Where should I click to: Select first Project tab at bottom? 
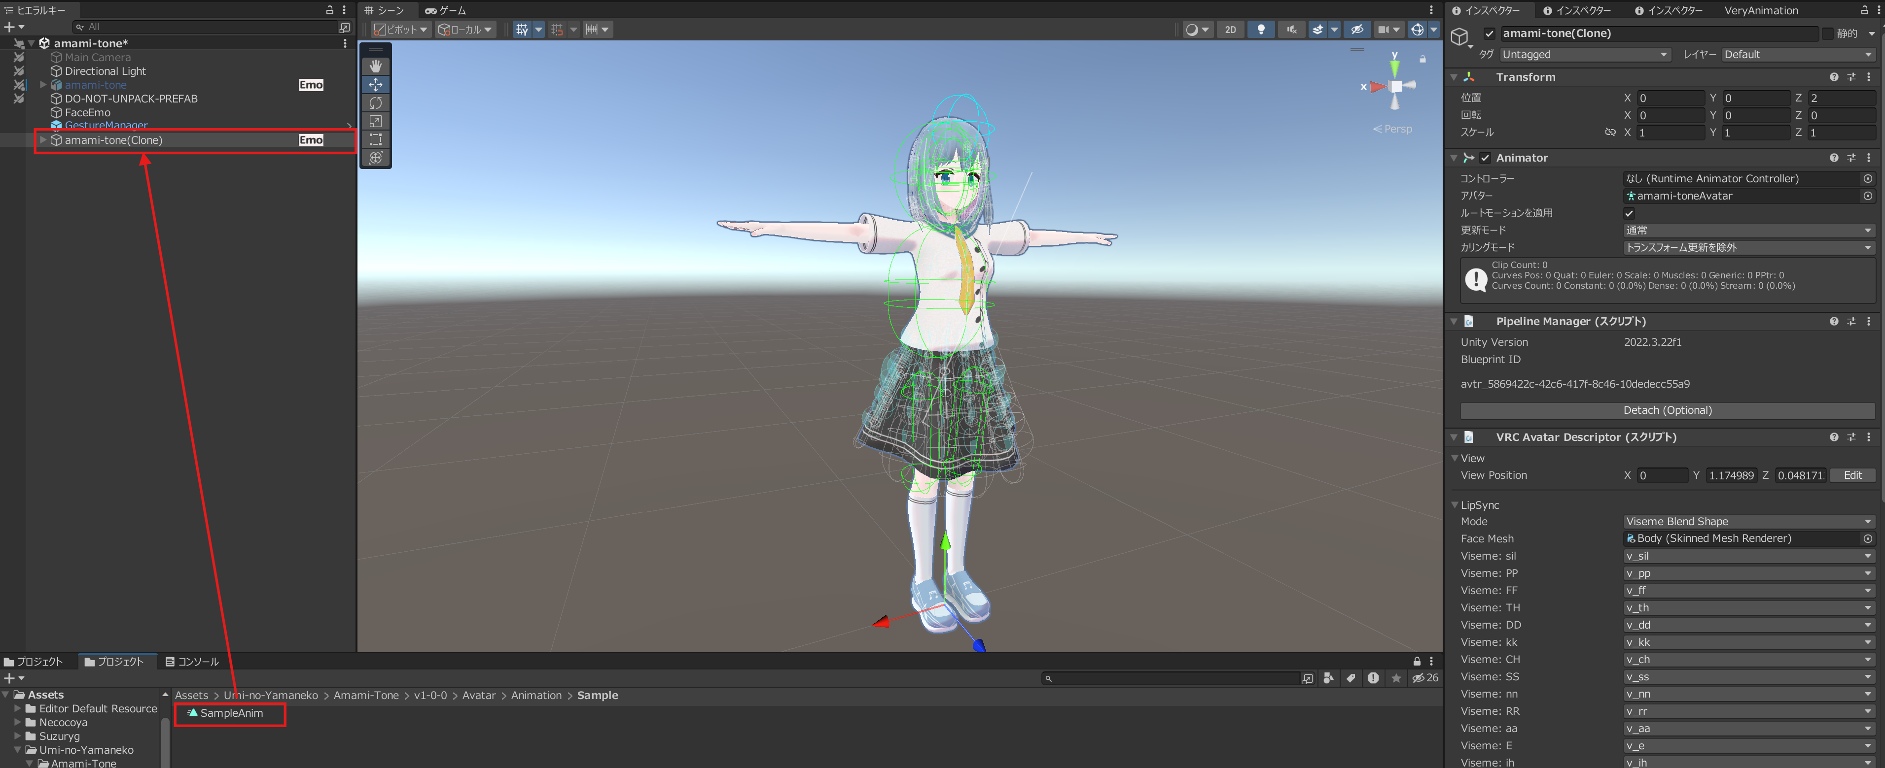34,661
